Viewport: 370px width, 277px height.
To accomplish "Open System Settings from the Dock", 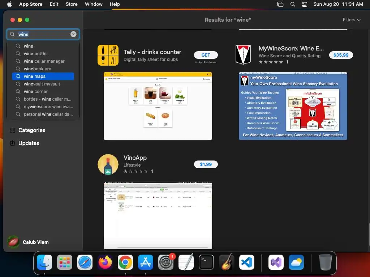I will tap(166, 262).
